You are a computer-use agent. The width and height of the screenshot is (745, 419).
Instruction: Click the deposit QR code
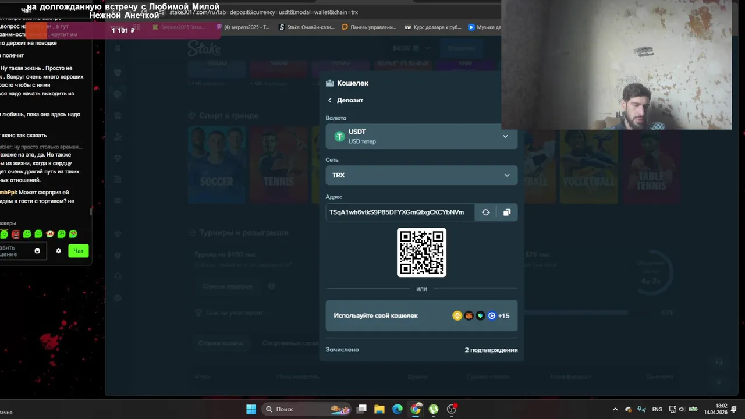point(421,252)
